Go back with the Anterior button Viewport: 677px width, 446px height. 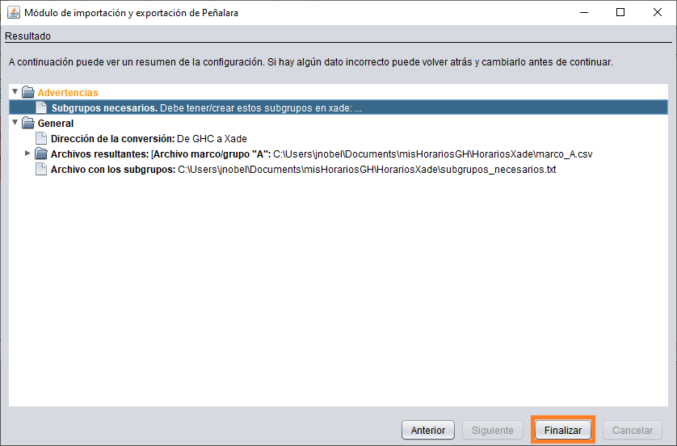(x=428, y=431)
